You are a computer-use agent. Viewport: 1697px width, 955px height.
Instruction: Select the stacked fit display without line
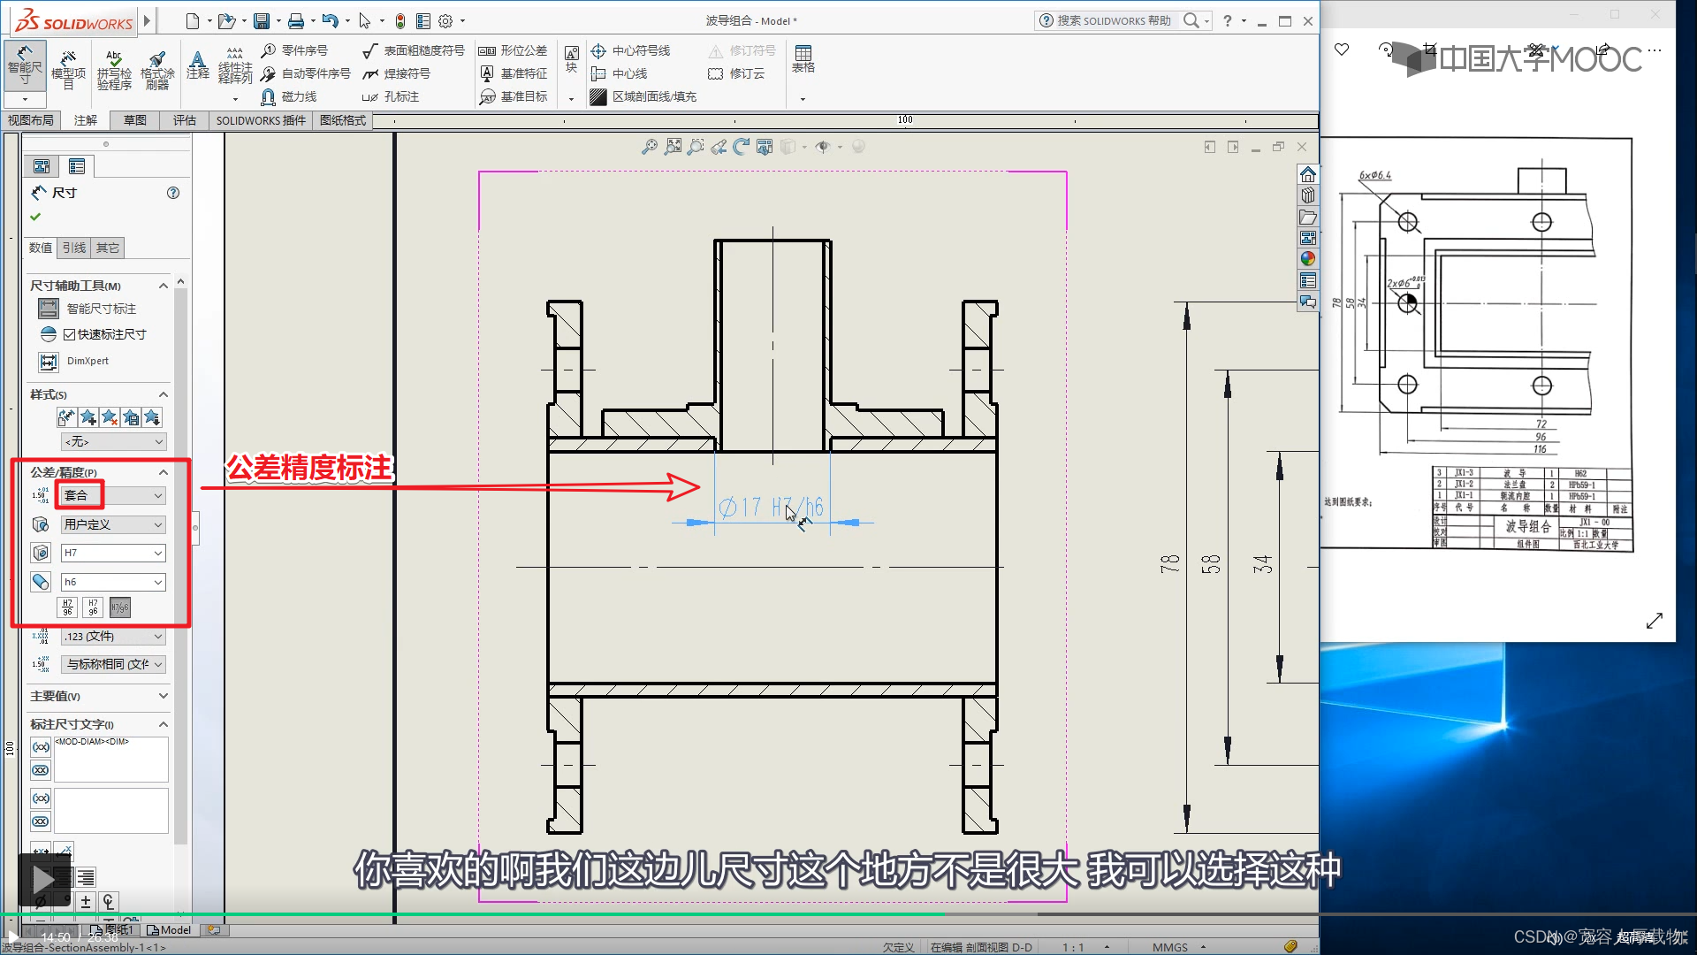point(94,607)
